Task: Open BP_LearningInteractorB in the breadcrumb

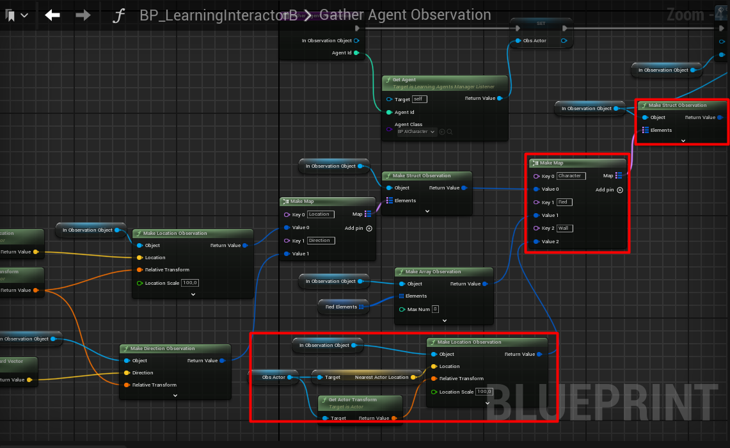Action: click(218, 15)
